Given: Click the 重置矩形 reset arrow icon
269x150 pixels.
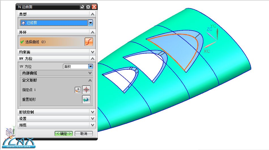Looking at the screenshot, I should pos(86,100).
